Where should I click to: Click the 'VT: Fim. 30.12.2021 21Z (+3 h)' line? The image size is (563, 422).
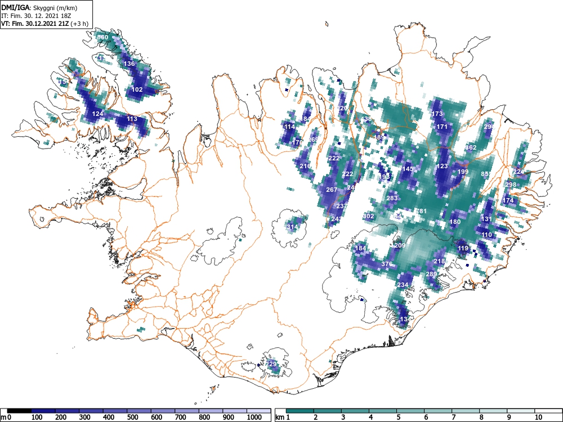coord(44,24)
